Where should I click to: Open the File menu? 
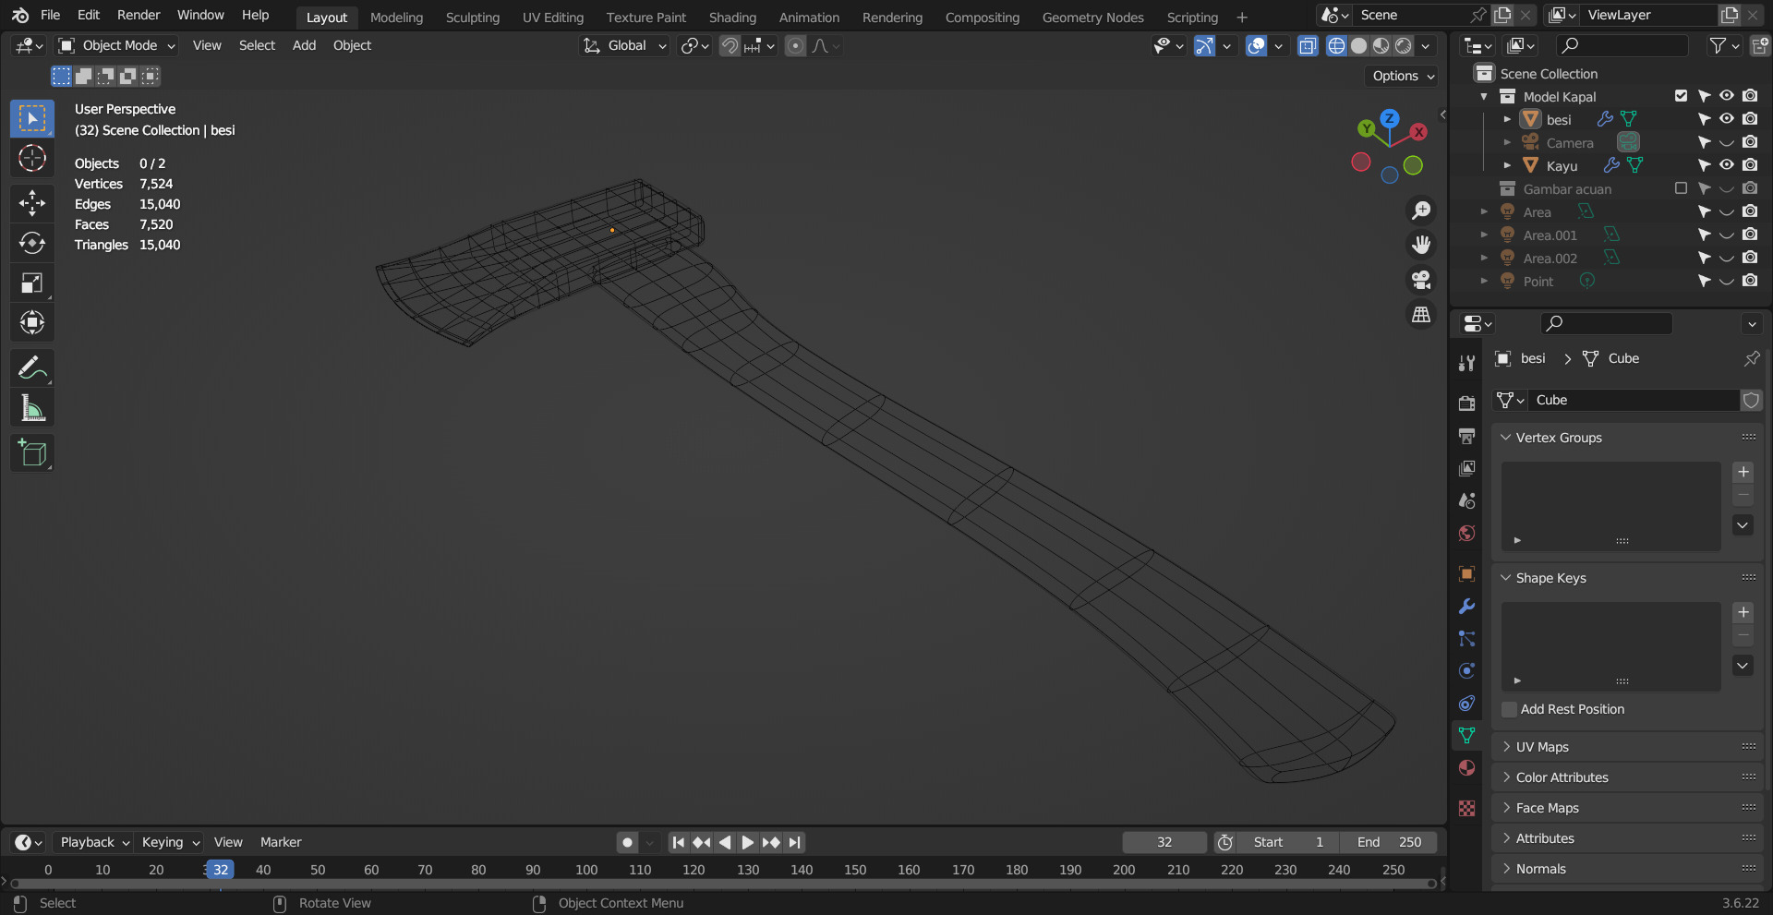point(51,15)
